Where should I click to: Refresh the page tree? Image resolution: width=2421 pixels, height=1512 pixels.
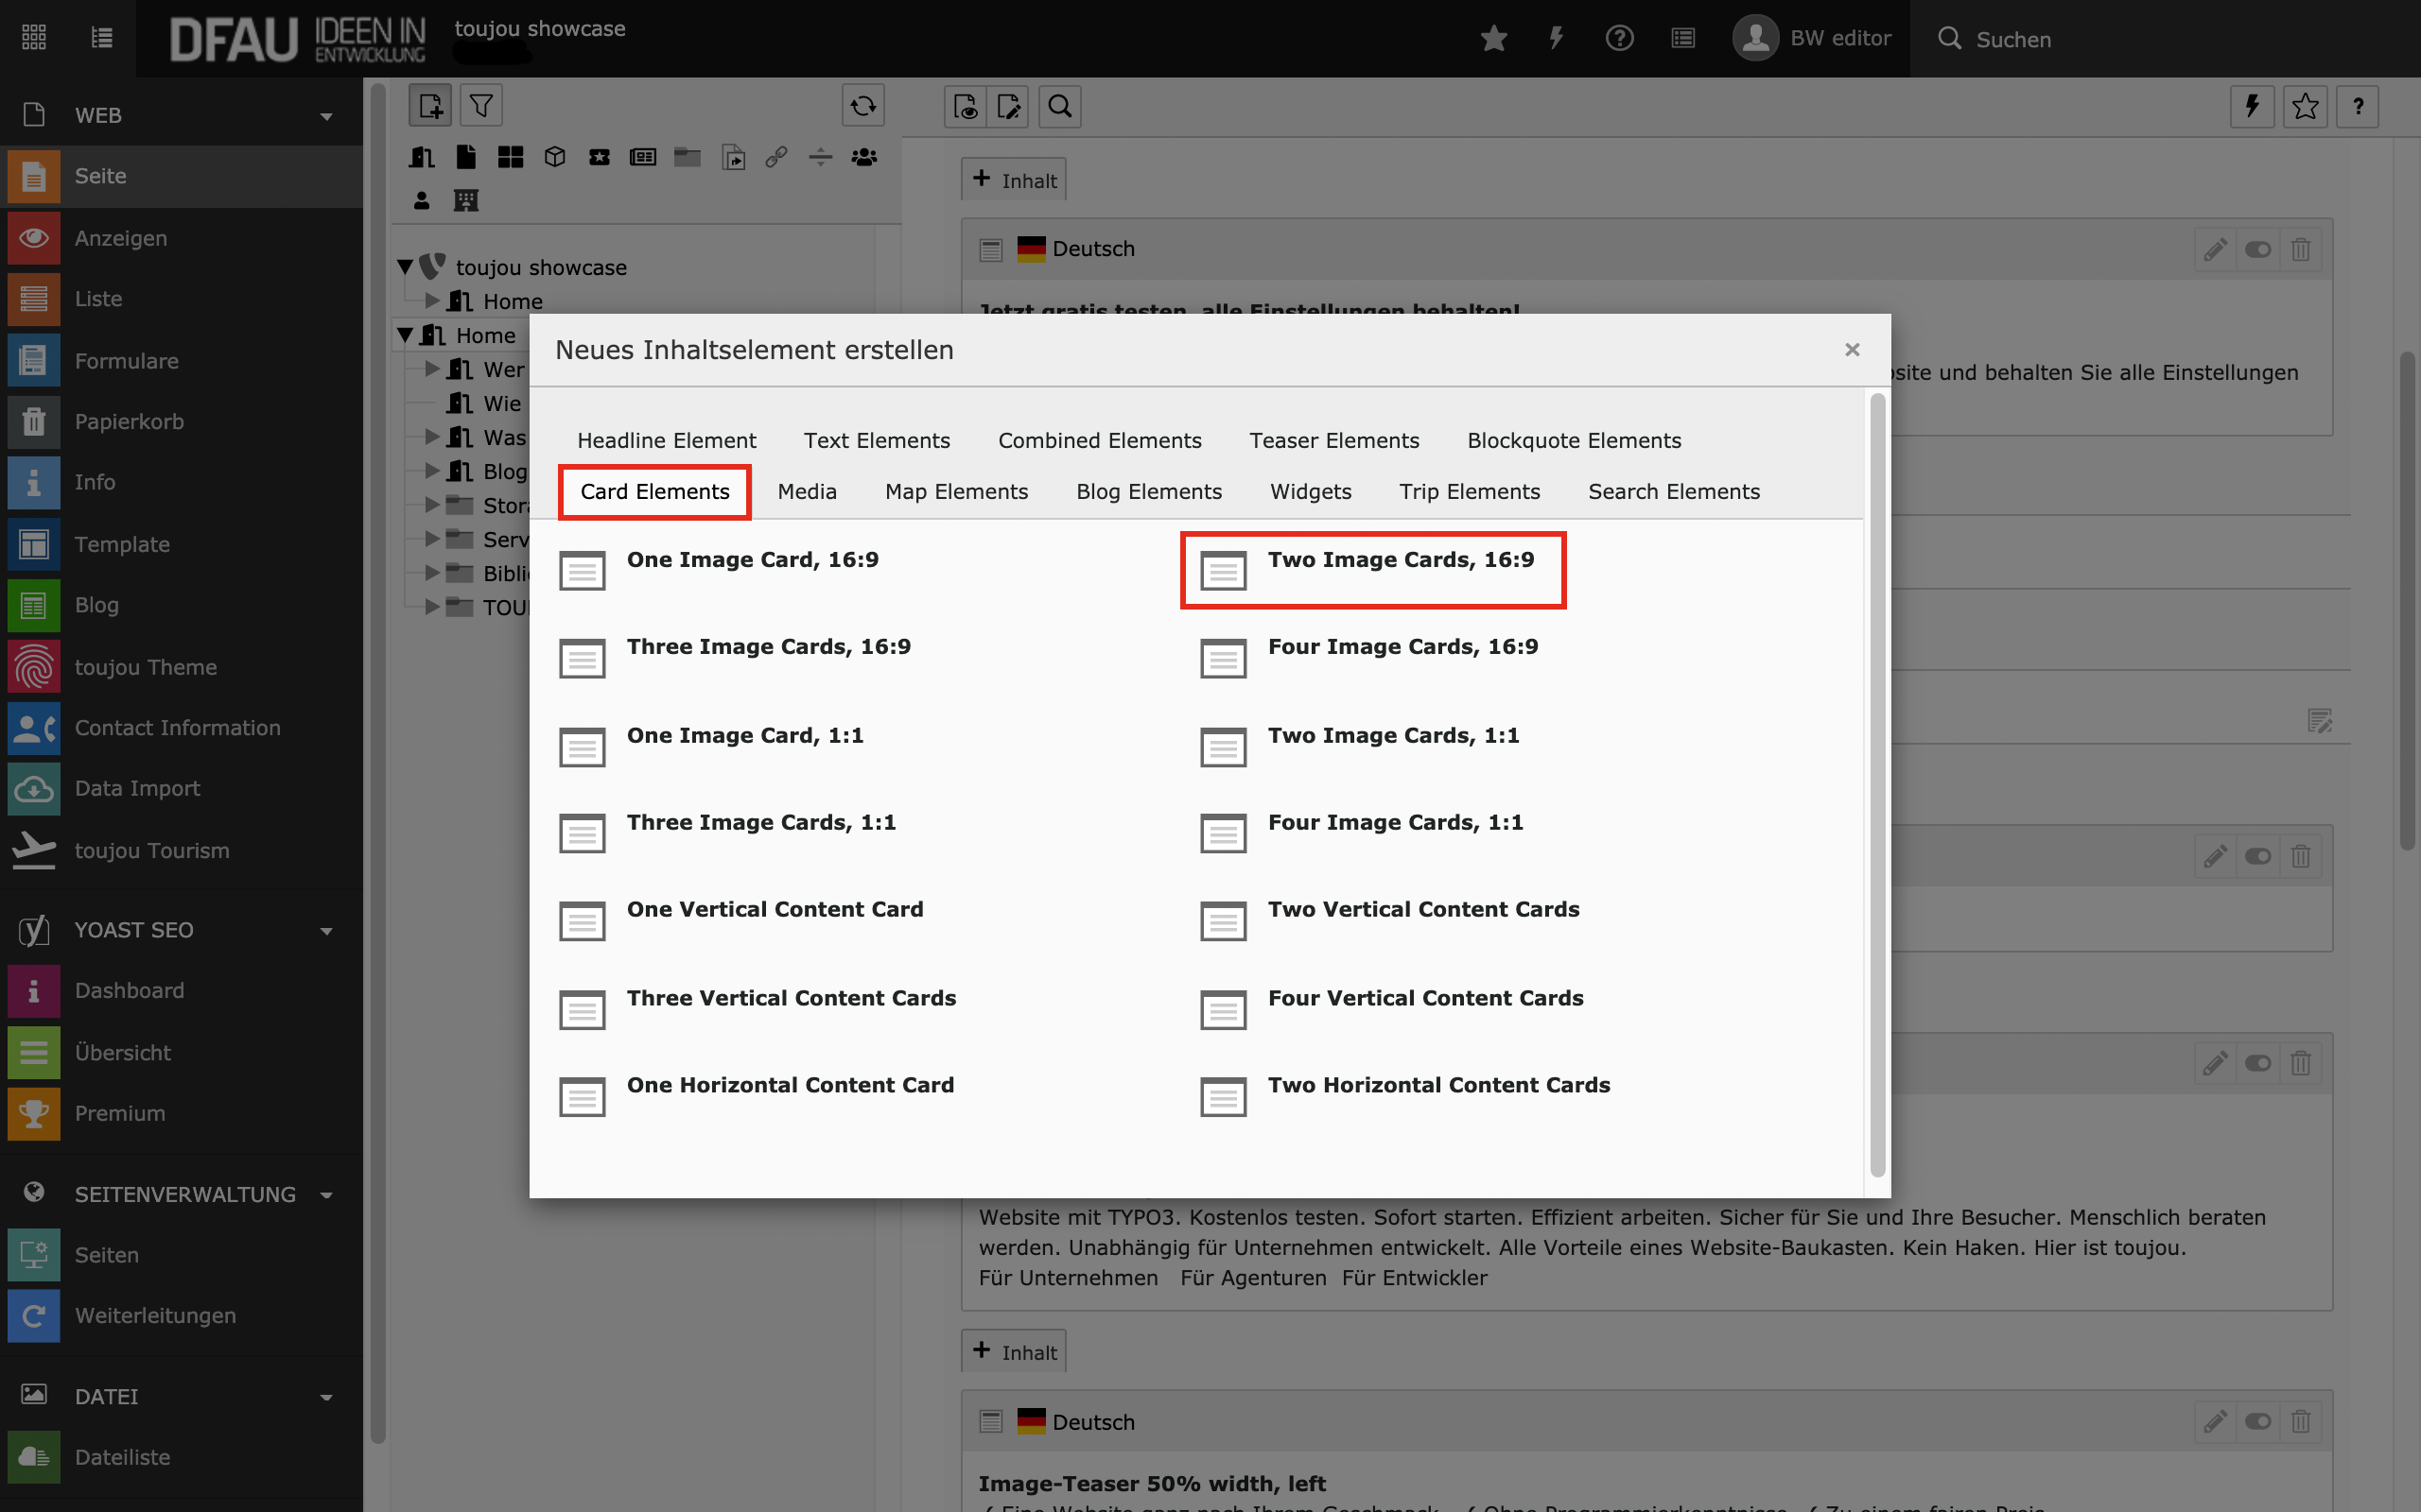(863, 105)
